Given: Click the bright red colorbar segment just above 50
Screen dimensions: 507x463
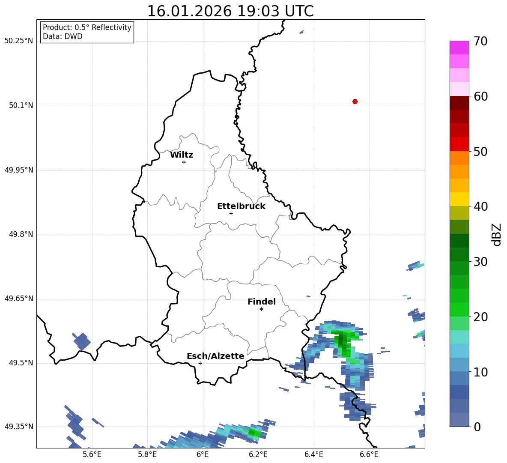Looking at the screenshot, I should (x=459, y=144).
